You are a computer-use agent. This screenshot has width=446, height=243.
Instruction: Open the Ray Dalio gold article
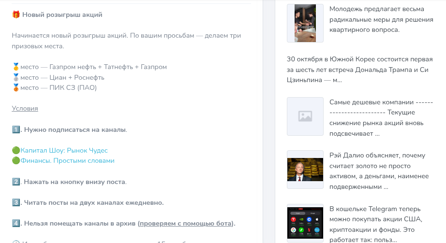click(379, 171)
